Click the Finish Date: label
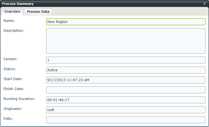This screenshot has height=127, width=209. coord(14,89)
